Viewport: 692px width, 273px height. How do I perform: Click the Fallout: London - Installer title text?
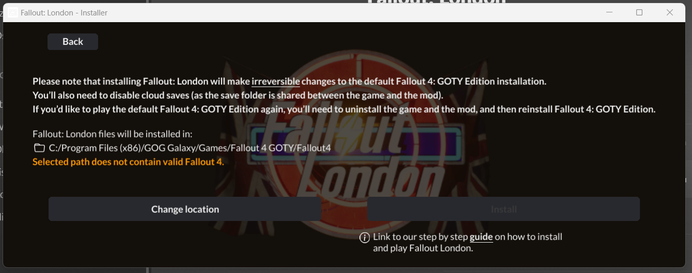click(x=64, y=12)
